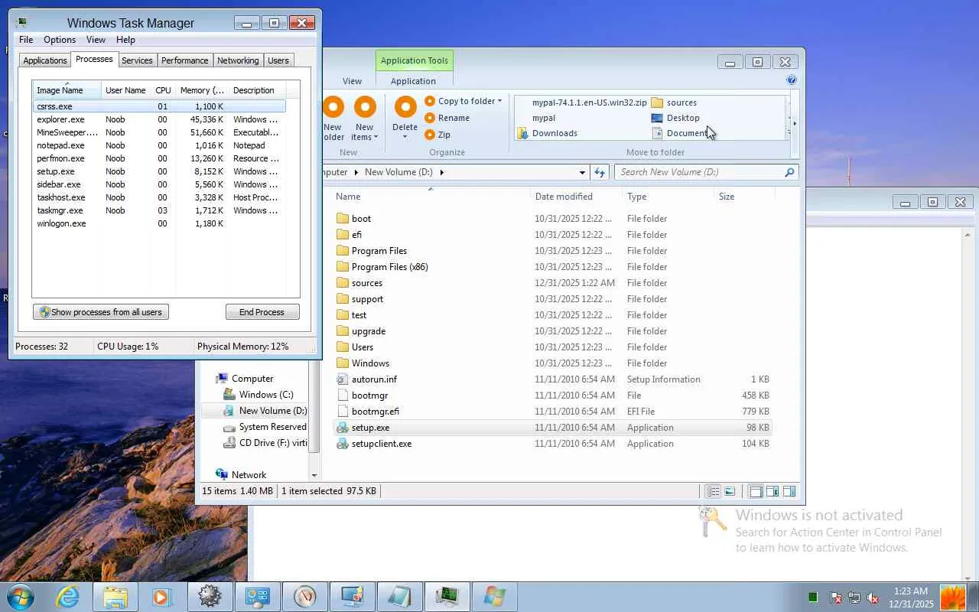Select the autorun.inf file icon

(x=343, y=379)
